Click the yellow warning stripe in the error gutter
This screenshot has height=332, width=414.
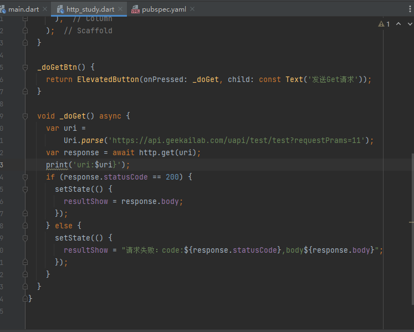[x=411, y=222]
